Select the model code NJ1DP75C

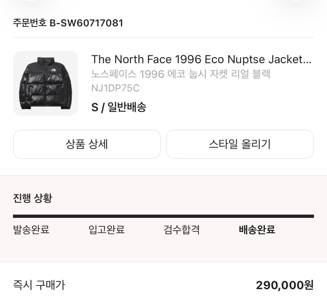[x=115, y=88]
